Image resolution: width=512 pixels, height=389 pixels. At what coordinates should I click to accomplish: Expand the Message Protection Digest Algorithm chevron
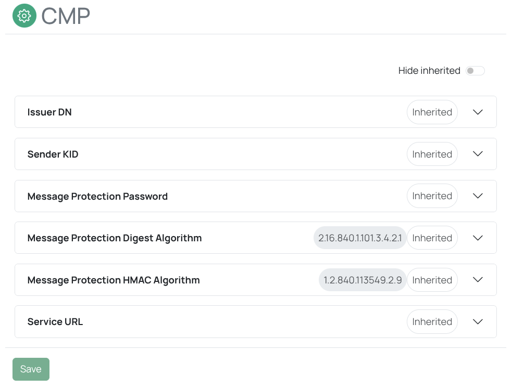478,238
